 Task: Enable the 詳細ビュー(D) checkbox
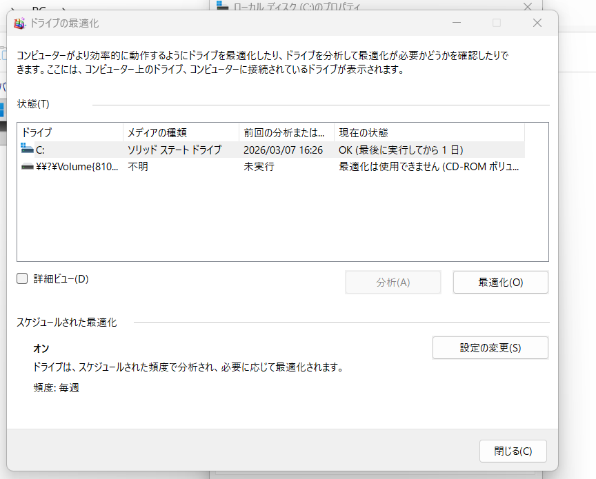tap(22, 279)
